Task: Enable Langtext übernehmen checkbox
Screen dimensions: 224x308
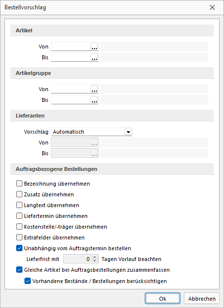Action: [x=19, y=205]
